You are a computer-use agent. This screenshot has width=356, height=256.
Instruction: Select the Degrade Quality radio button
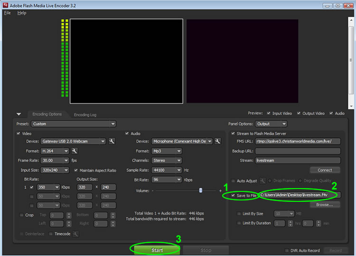(300, 181)
